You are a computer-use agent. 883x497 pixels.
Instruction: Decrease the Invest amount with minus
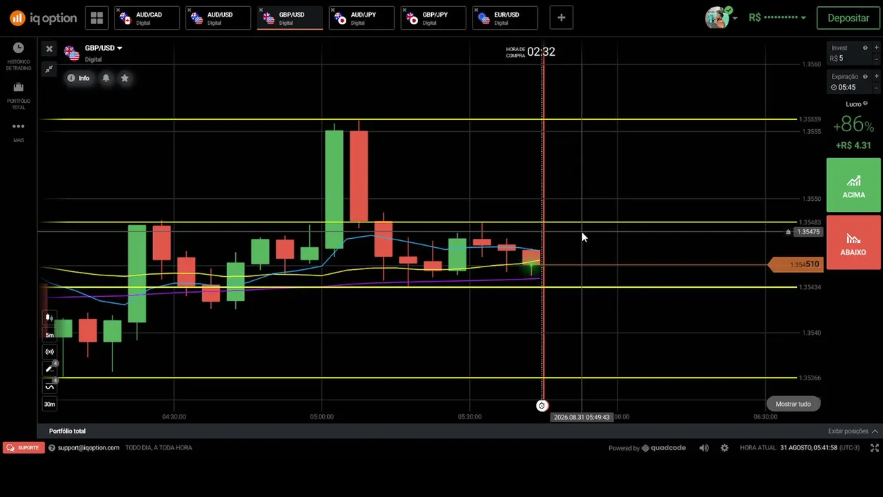click(x=876, y=59)
